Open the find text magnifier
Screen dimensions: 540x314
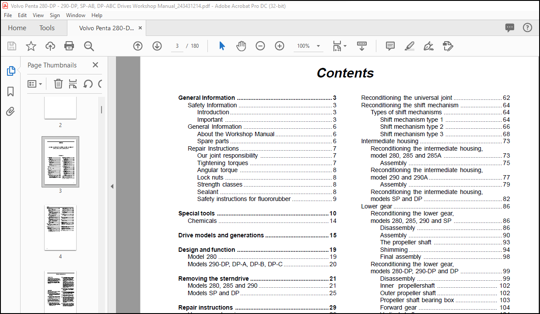[x=89, y=46]
